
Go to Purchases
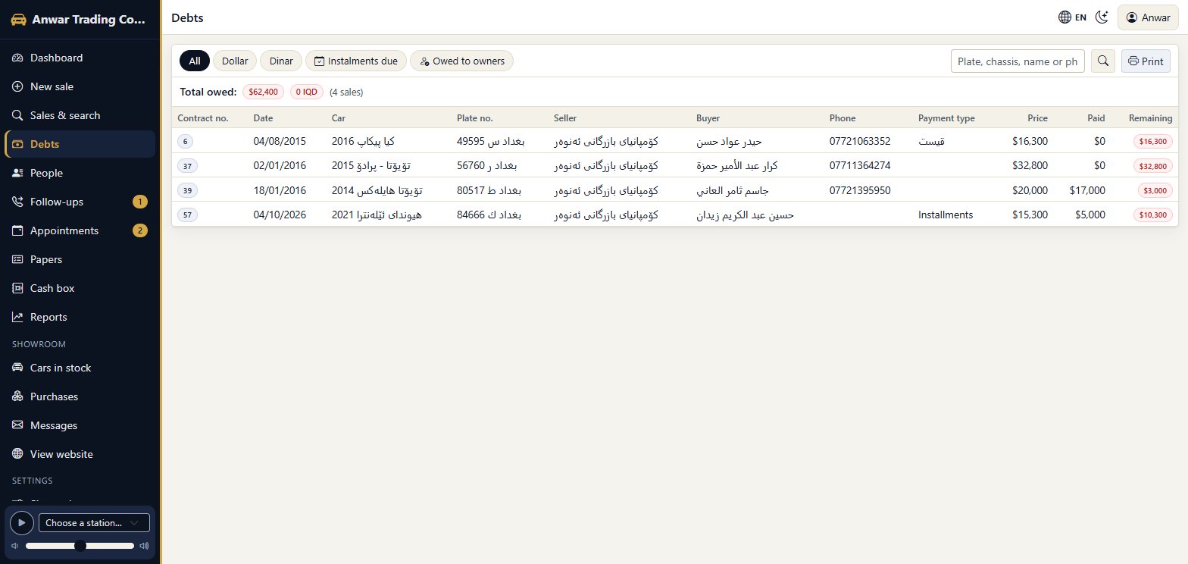[80, 396]
